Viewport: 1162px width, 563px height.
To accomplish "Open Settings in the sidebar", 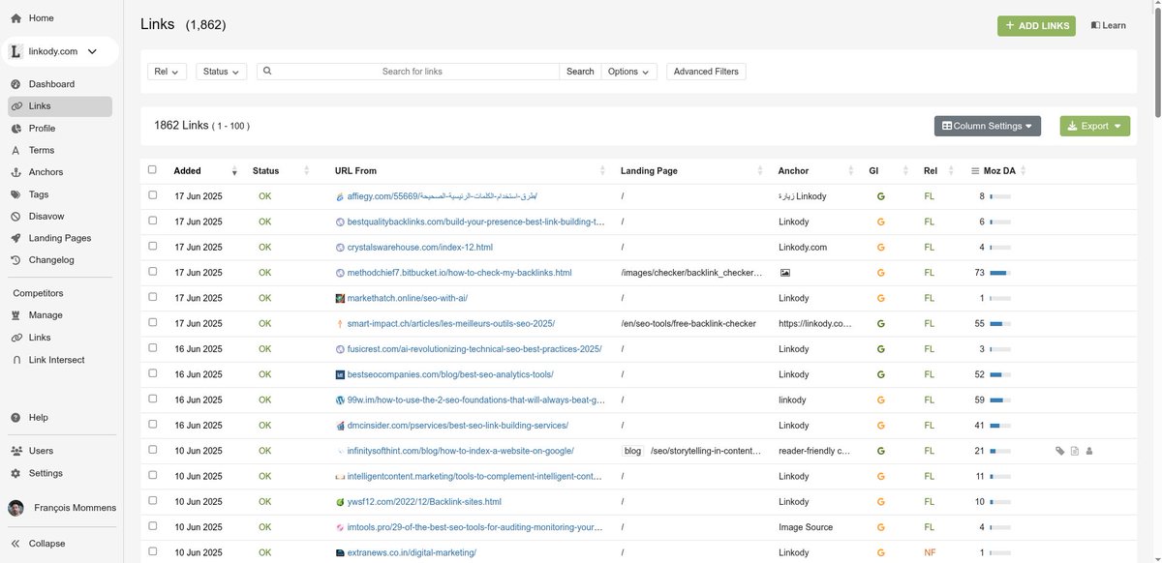I will (x=46, y=473).
